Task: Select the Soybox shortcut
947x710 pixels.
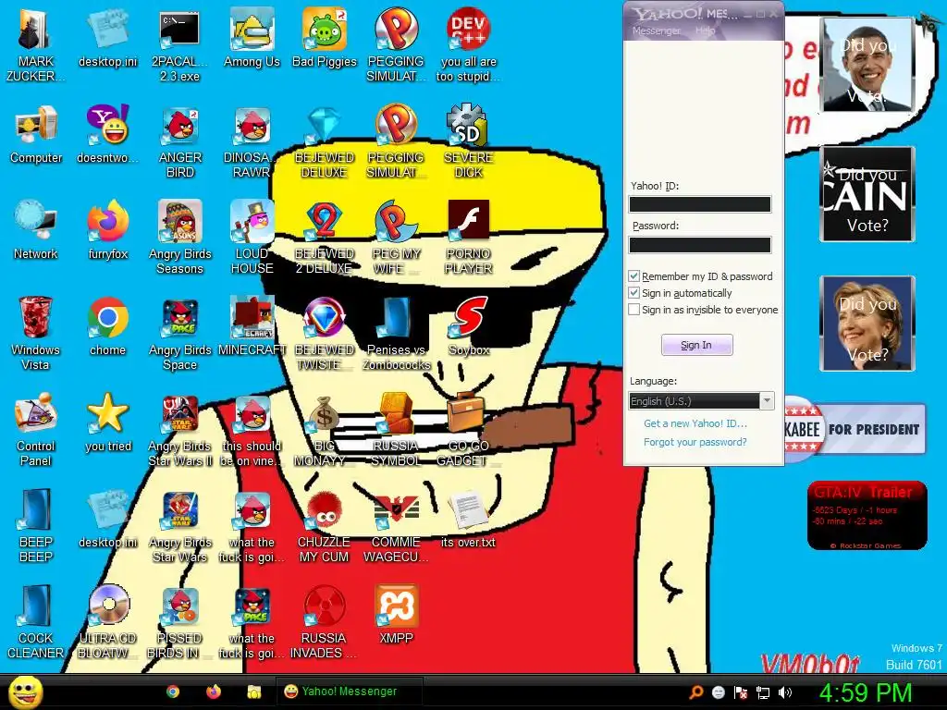Action: pos(469,326)
